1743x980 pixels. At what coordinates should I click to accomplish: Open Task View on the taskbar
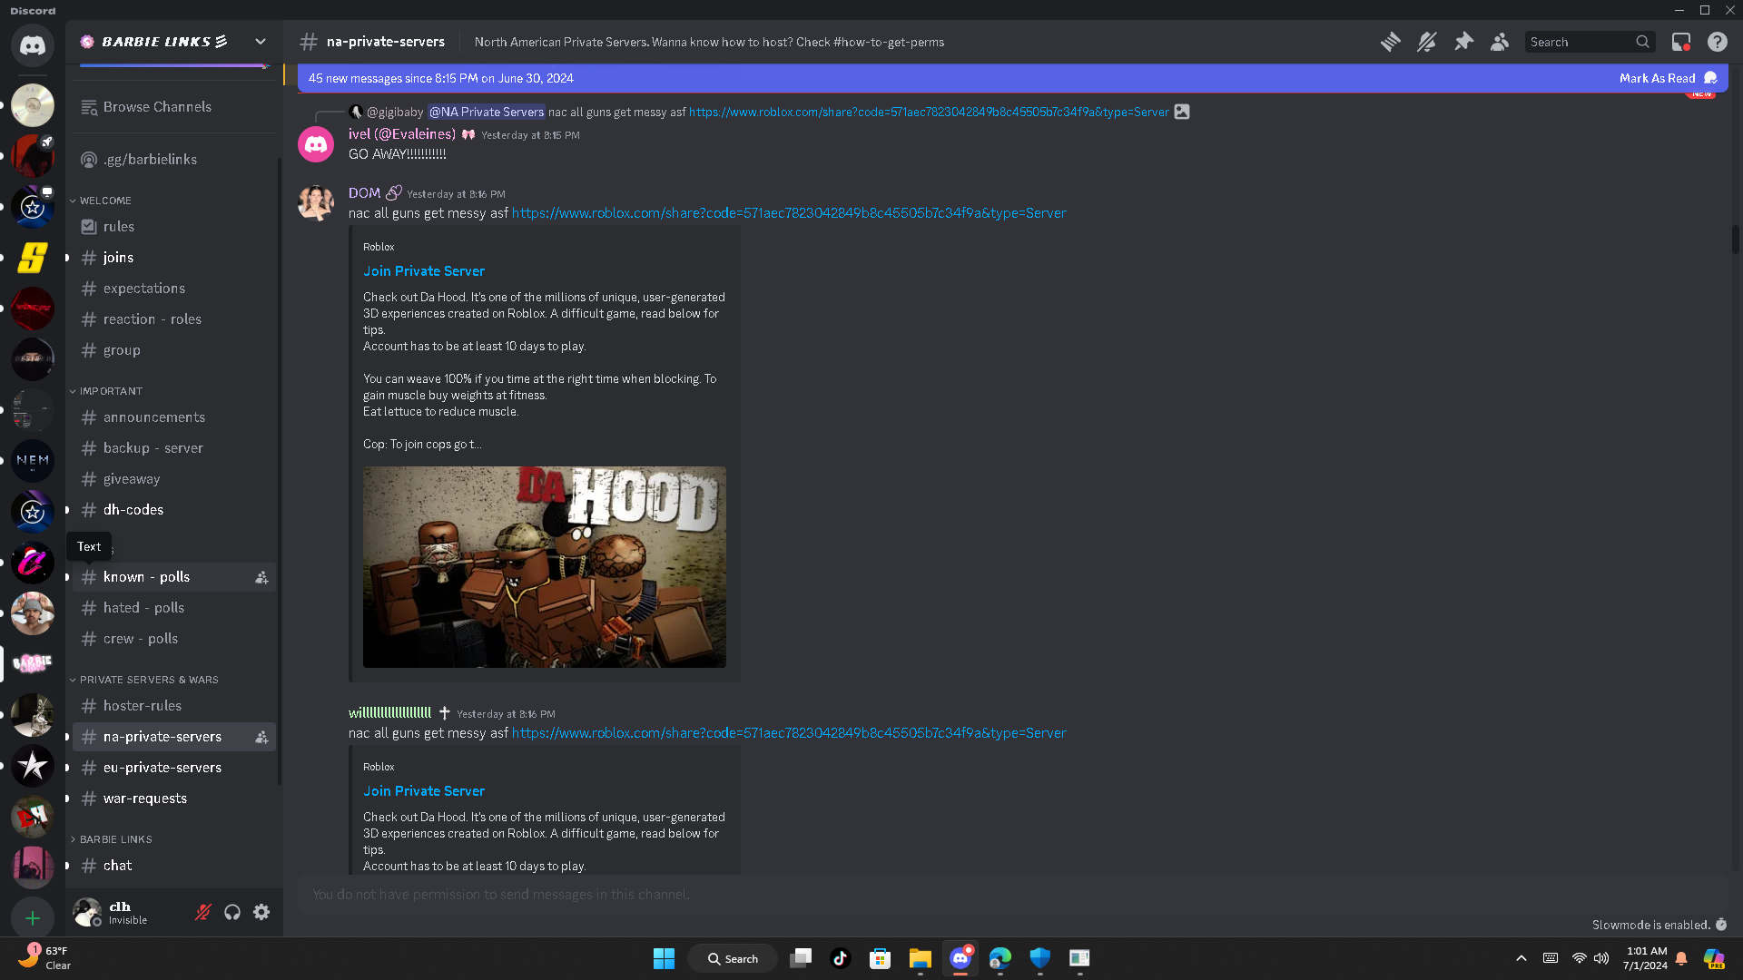[x=800, y=958]
